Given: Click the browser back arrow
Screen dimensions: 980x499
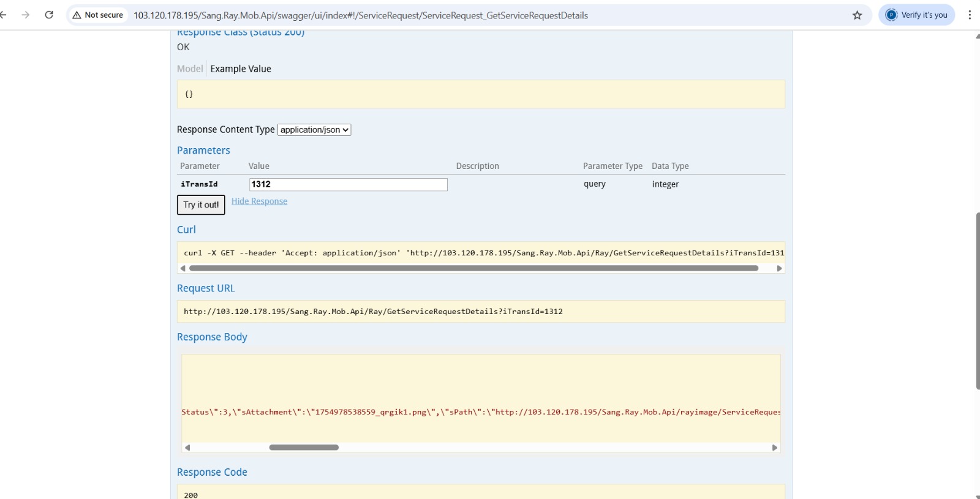Looking at the screenshot, I should tap(4, 15).
